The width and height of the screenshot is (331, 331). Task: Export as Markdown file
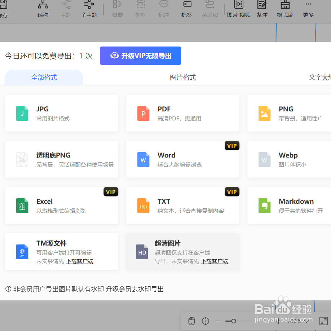(289, 206)
